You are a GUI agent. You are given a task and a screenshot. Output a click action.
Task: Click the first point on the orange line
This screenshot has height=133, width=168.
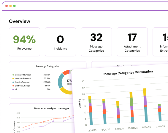[23, 127]
